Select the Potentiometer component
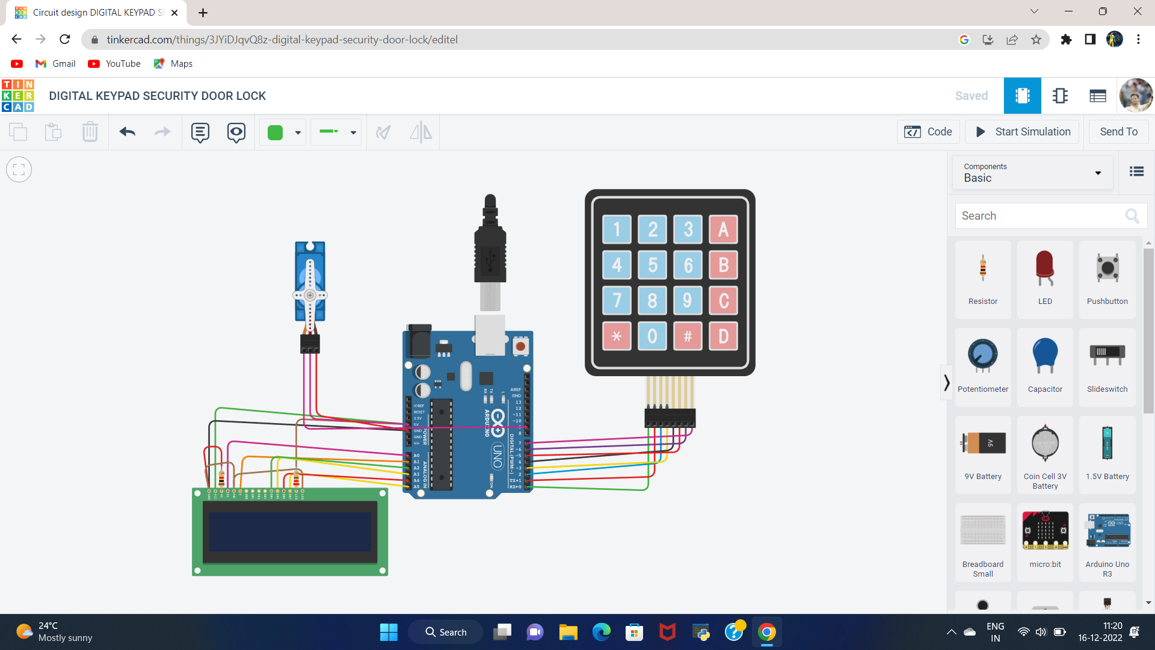The image size is (1155, 650). [x=983, y=367]
